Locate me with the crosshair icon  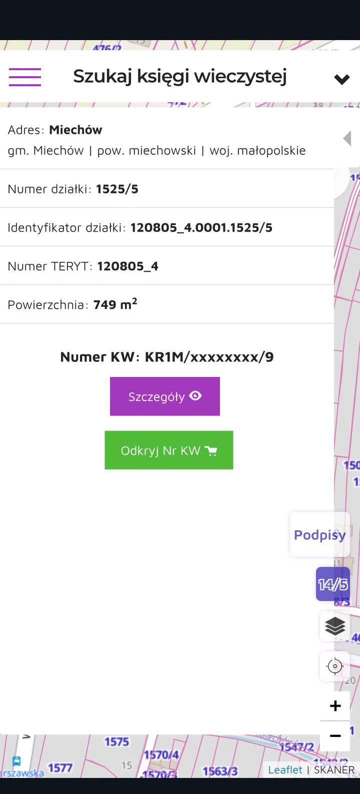[x=335, y=666]
